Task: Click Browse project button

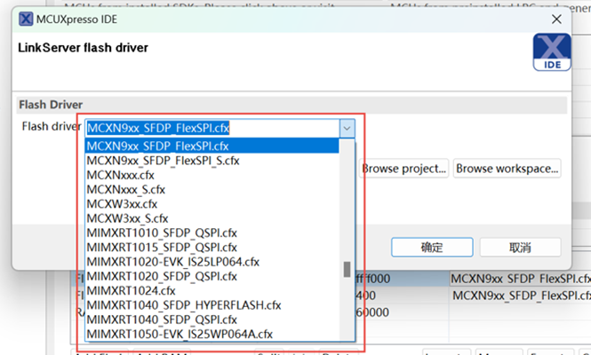Action: (x=404, y=169)
